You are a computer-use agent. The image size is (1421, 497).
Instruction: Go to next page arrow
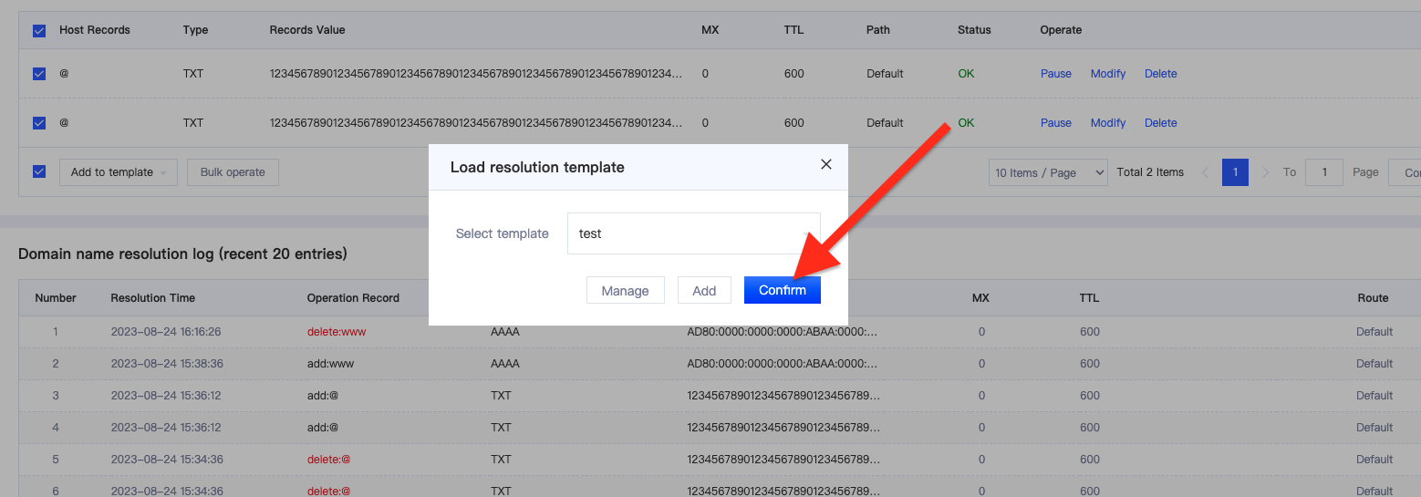pyautogui.click(x=1265, y=172)
